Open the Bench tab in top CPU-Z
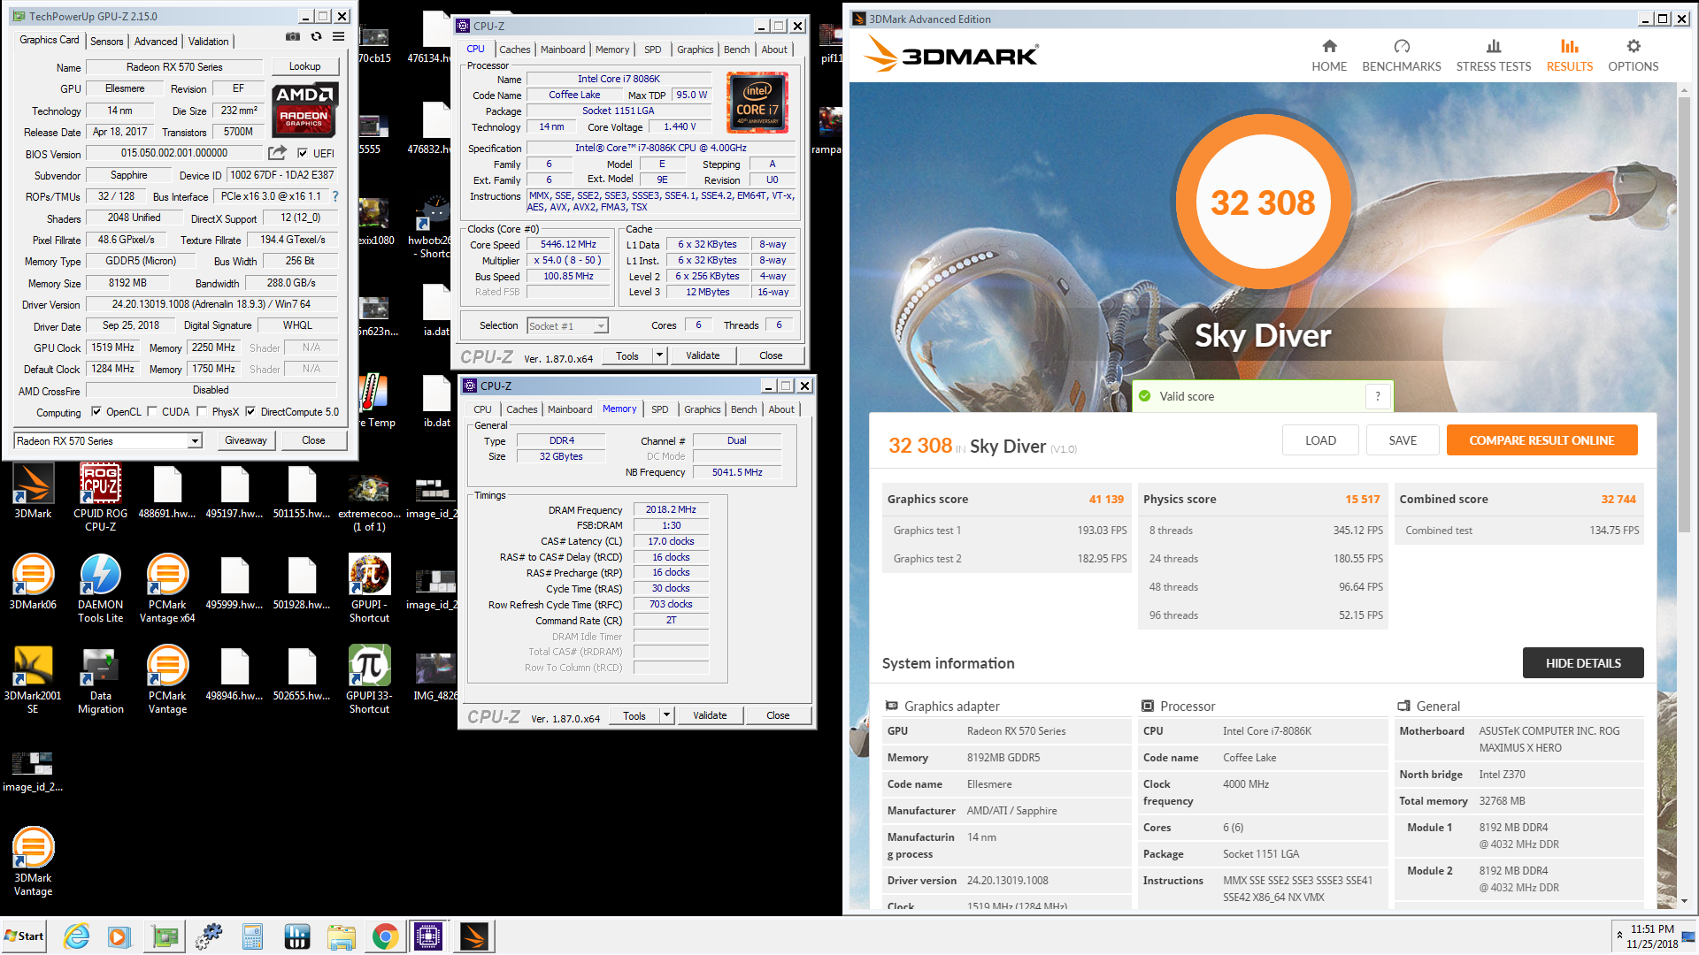Viewport: 1699px width, 955px height. click(x=736, y=50)
